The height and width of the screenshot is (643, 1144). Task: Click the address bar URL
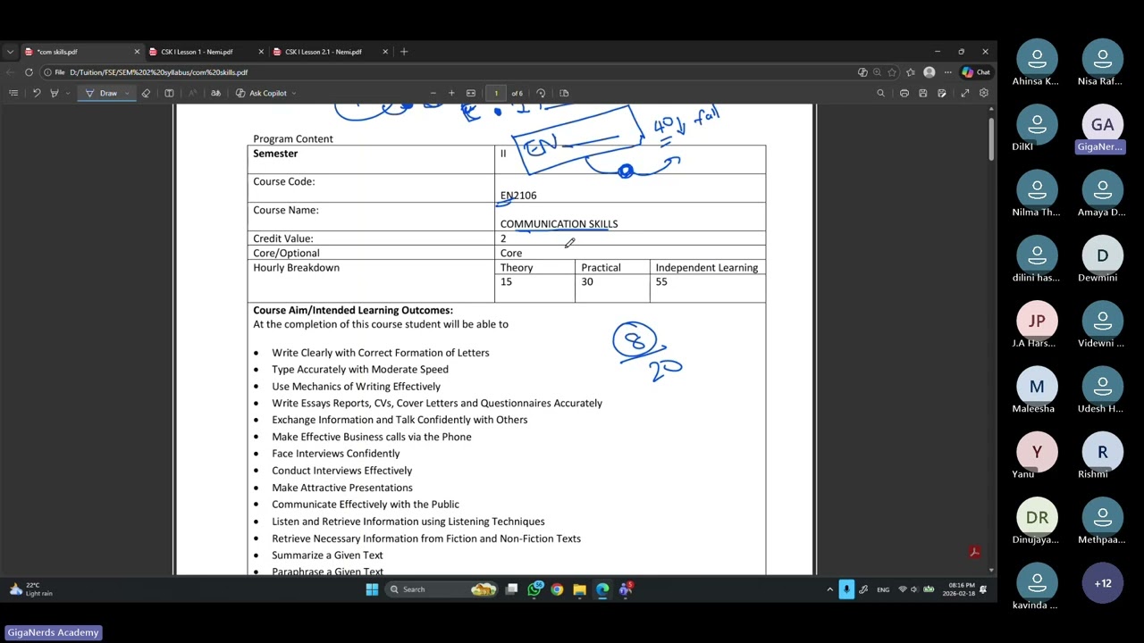158,72
